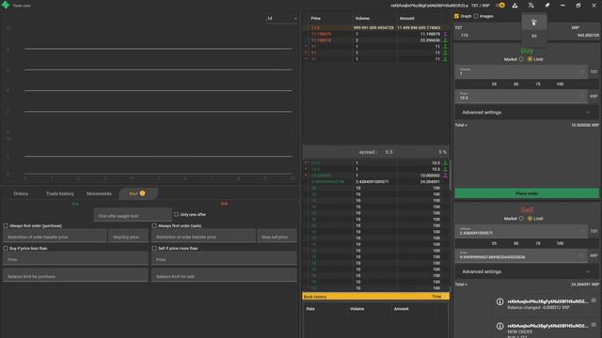Click the green Place order button
Viewport: 602px width, 338px height.
point(527,193)
